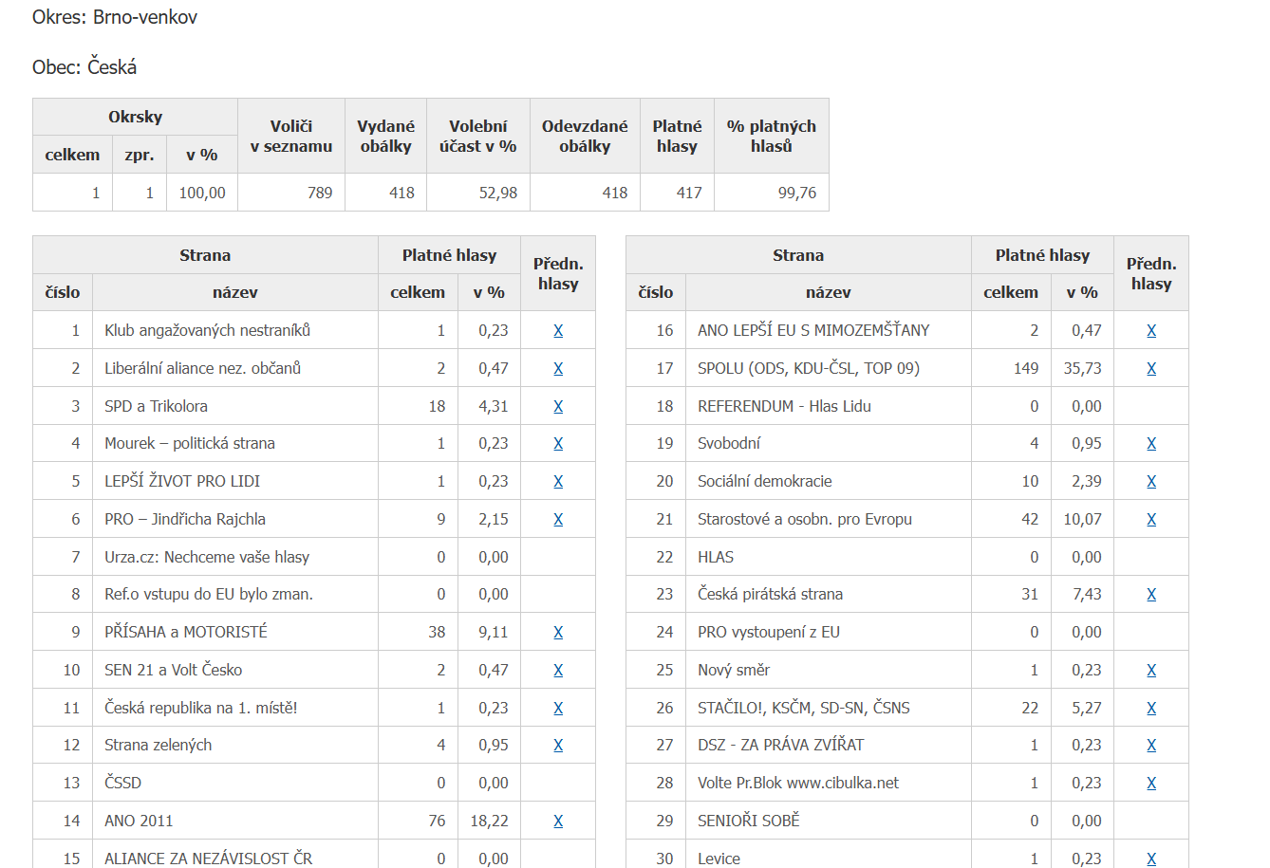Open preferential votes for Strana zelených
Viewport: 1270px width, 868px height.
(558, 745)
